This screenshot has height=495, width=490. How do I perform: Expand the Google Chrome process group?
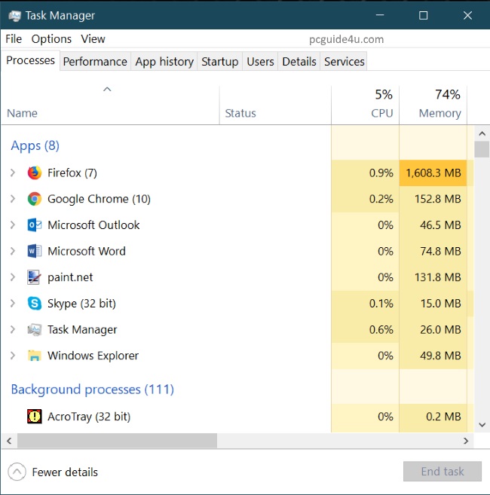[x=13, y=199]
